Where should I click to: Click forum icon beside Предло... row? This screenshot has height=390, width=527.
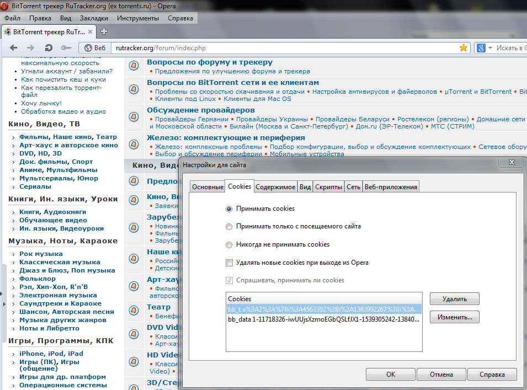point(134,181)
